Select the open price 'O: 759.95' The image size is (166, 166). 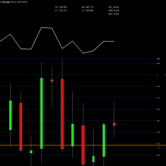61,7
